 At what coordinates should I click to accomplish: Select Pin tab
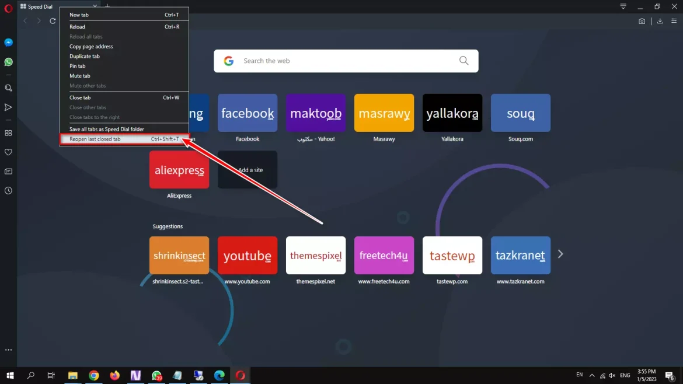click(x=124, y=66)
